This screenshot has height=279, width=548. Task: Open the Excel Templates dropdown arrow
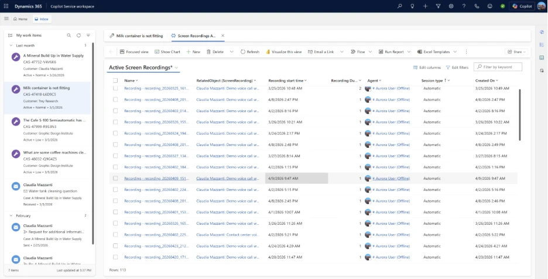[454, 51]
